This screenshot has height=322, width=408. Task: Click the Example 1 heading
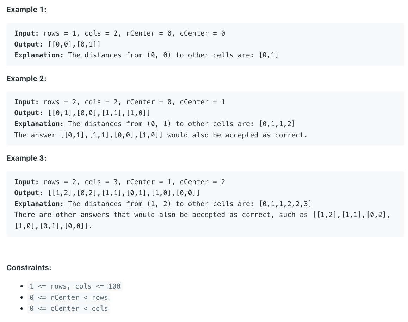(26, 10)
